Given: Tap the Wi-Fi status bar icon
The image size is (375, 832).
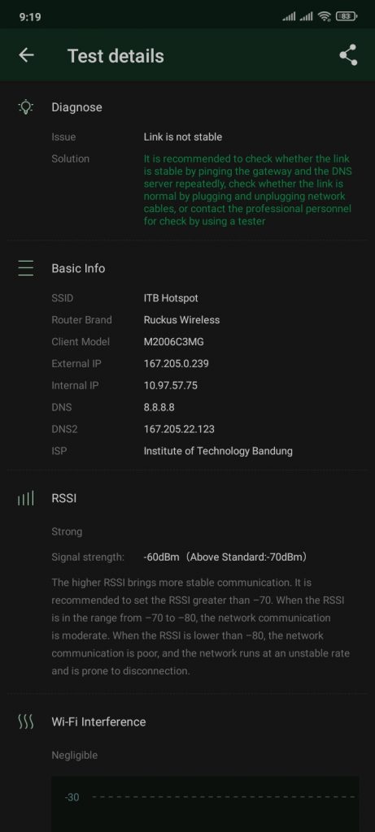Looking at the screenshot, I should [x=324, y=17].
